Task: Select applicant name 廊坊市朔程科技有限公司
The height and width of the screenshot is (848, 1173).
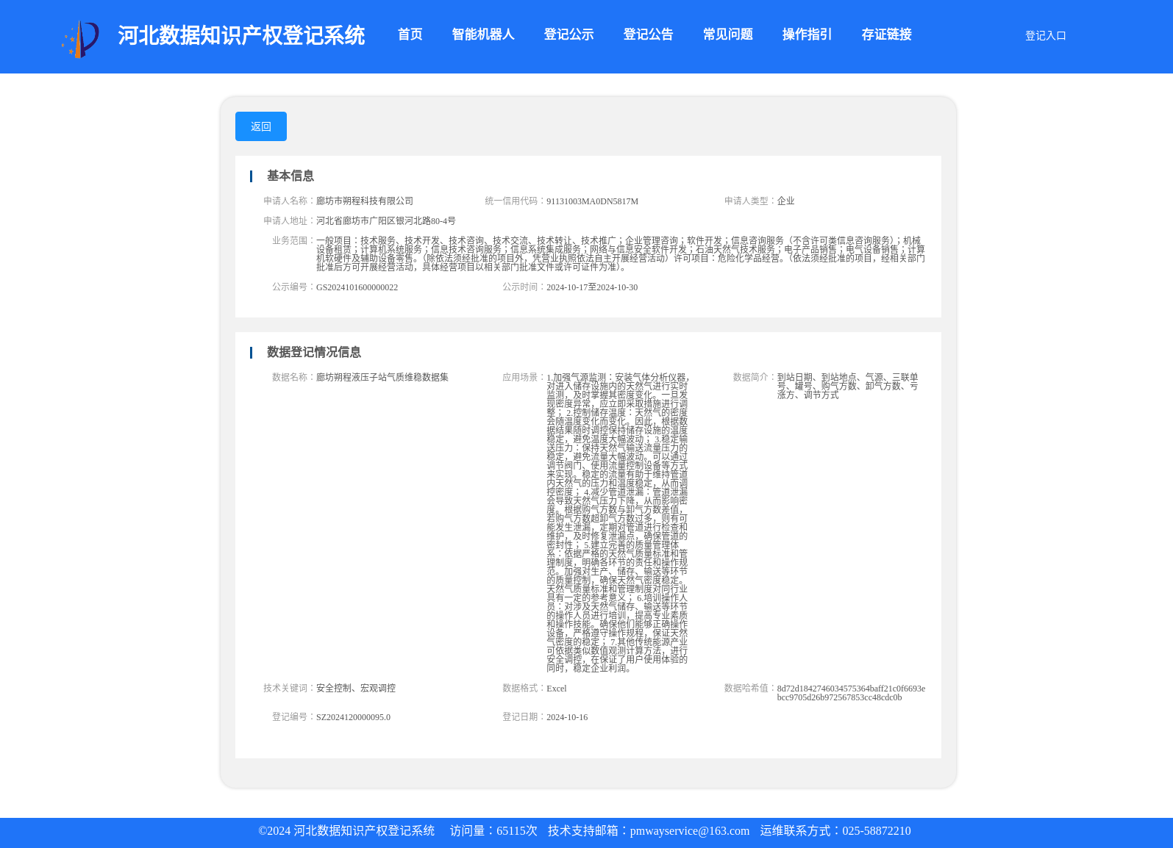Action: [365, 201]
